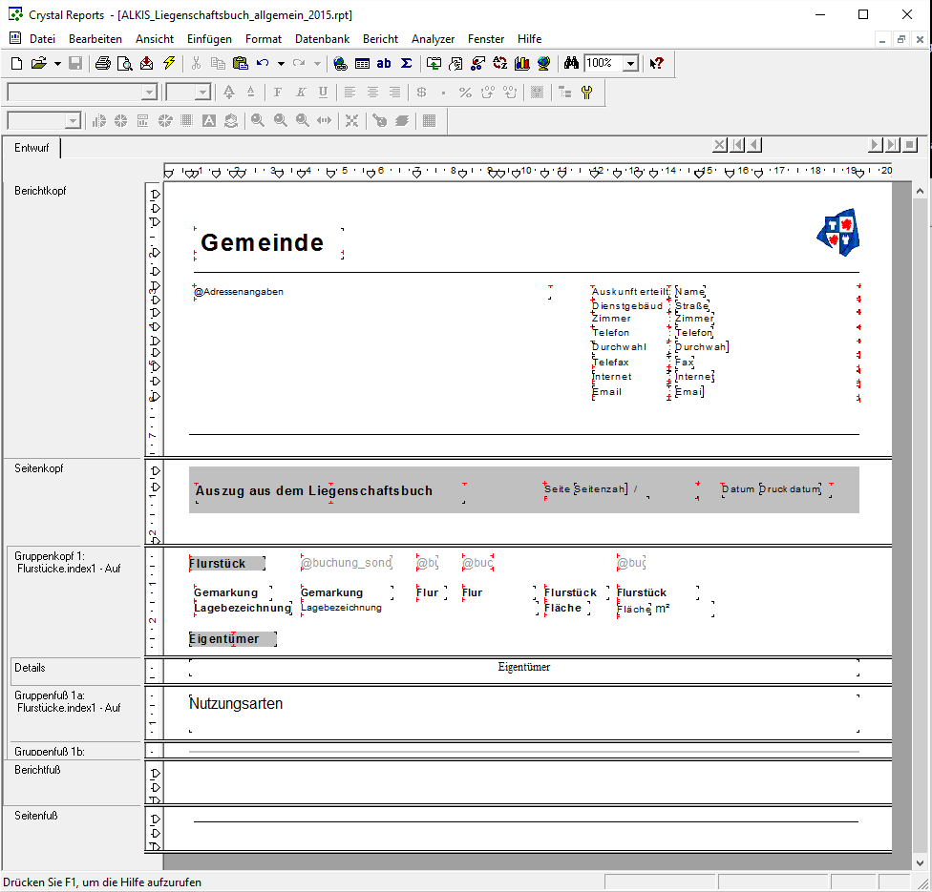Open the print preview icon
The width and height of the screenshot is (932, 892).
pyautogui.click(x=124, y=63)
